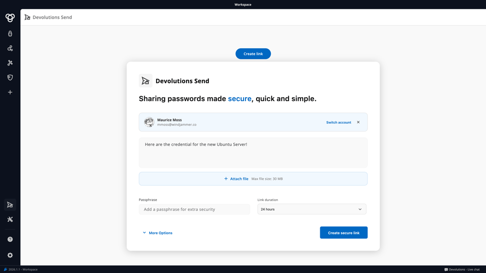This screenshot has height=273, width=486.
Task: Open the shield icon in sidebar
Action: coord(10,78)
